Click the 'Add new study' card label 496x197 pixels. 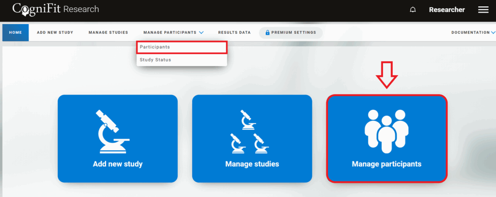(118, 164)
